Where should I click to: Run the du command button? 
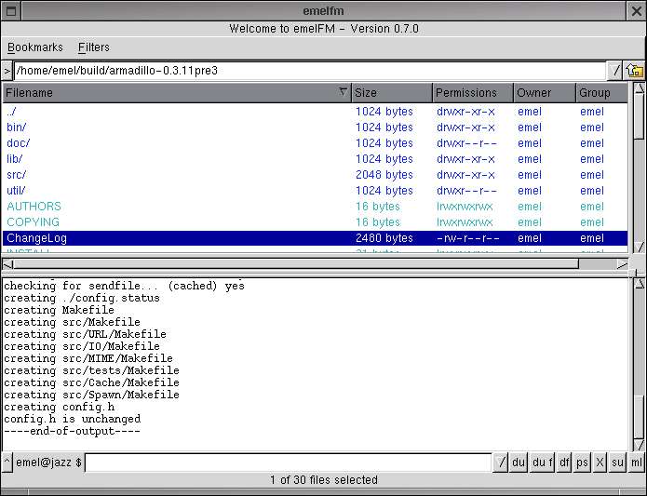coord(519,462)
